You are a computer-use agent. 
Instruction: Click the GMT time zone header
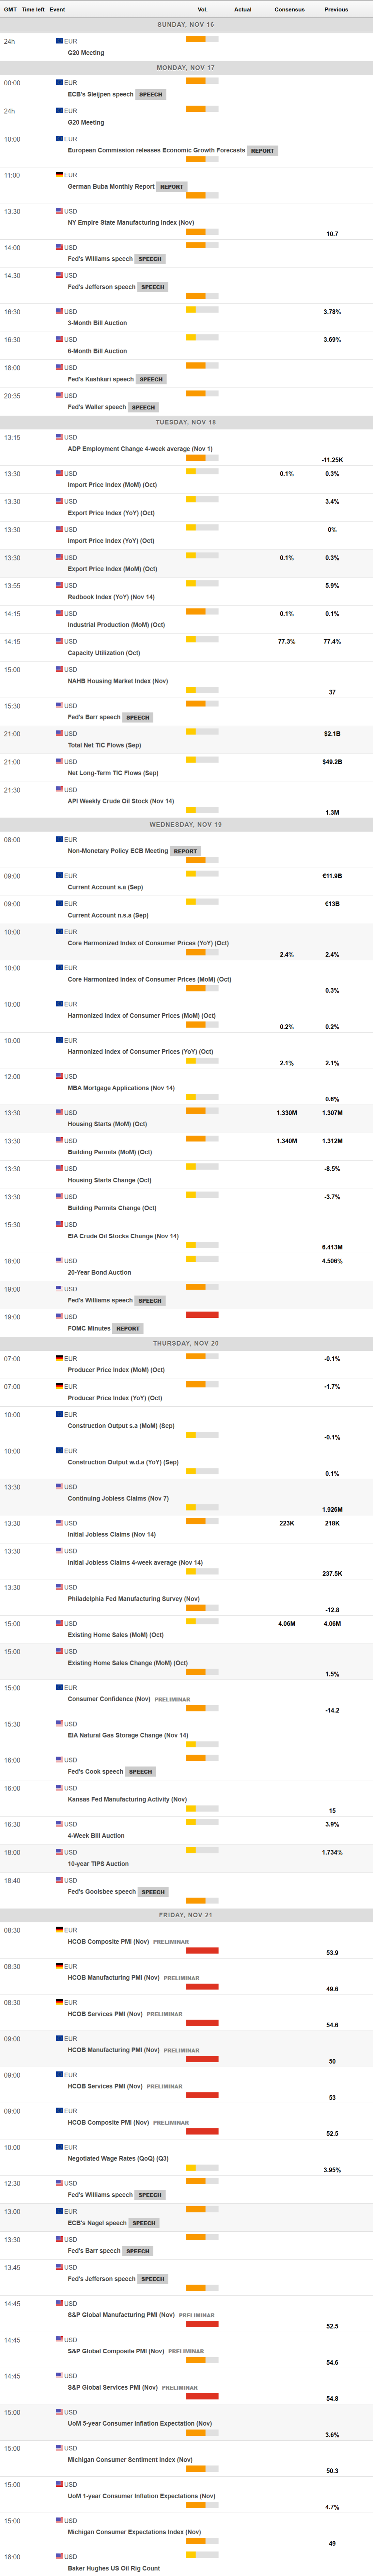tap(10, 9)
